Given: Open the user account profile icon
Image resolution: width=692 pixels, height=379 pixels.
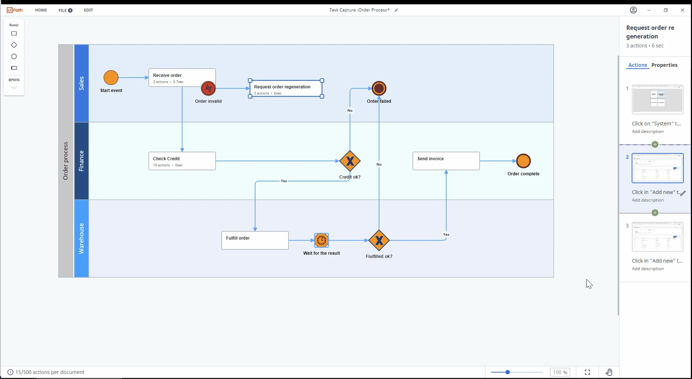Looking at the screenshot, I should (x=633, y=10).
